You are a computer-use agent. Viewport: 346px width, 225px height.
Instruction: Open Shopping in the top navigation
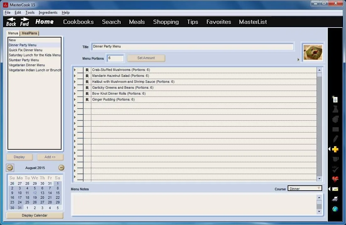pos(166,22)
